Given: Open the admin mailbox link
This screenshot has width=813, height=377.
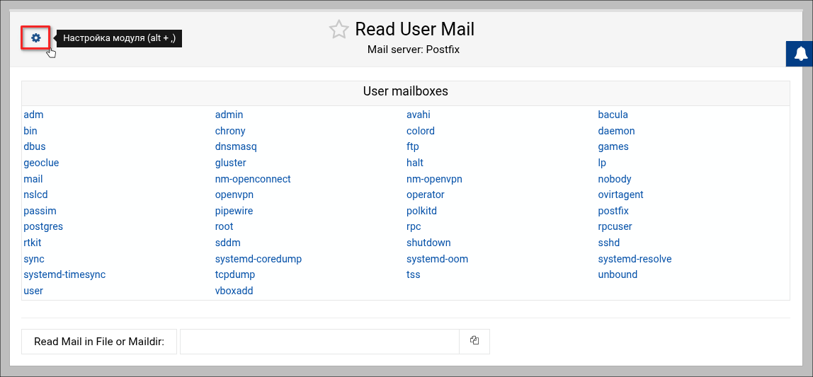Looking at the screenshot, I should click(229, 115).
